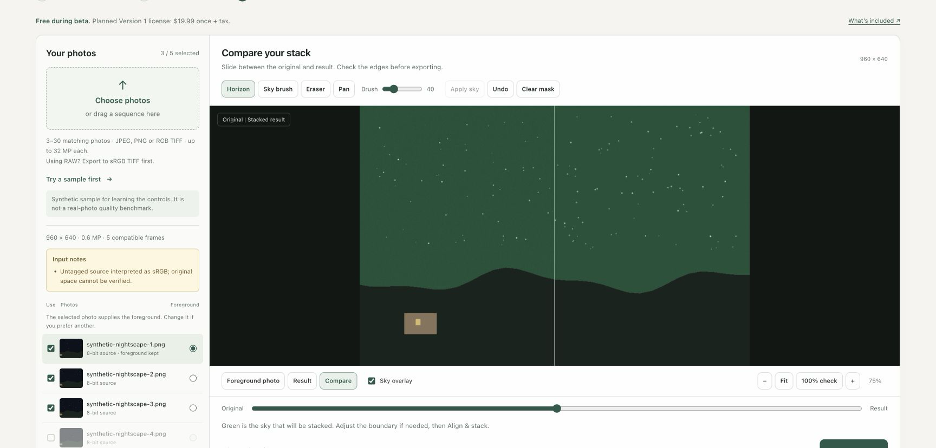This screenshot has width=936, height=448.
Task: Zoom in with the plus button
Action: point(853,381)
